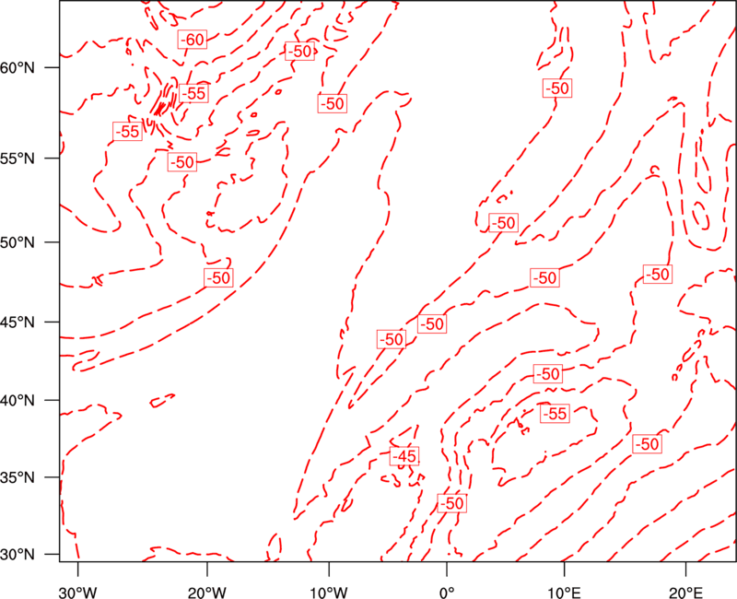Click the 0° longitude label

447,593
